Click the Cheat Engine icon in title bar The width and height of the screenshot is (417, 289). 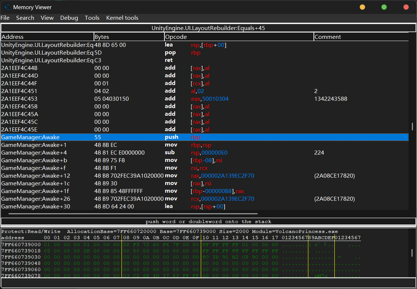tap(7, 7)
